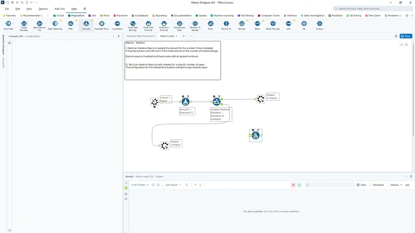415x233 pixels.
Task: Switch to the In/Out tool category
Action: click(59, 16)
